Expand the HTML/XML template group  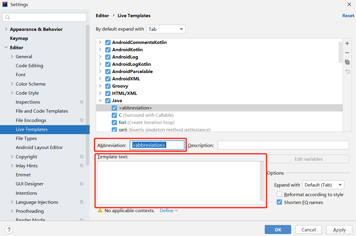(x=100, y=93)
